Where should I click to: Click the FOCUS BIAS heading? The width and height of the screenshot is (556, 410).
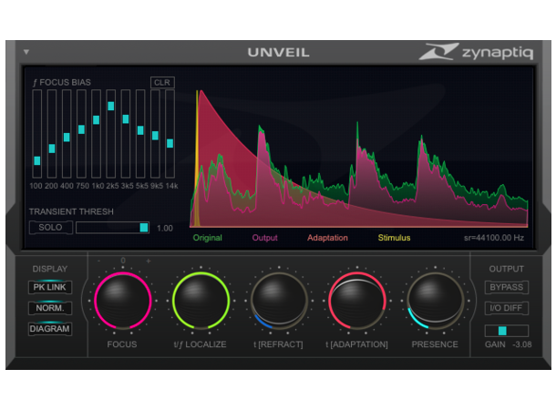pyautogui.click(x=62, y=82)
